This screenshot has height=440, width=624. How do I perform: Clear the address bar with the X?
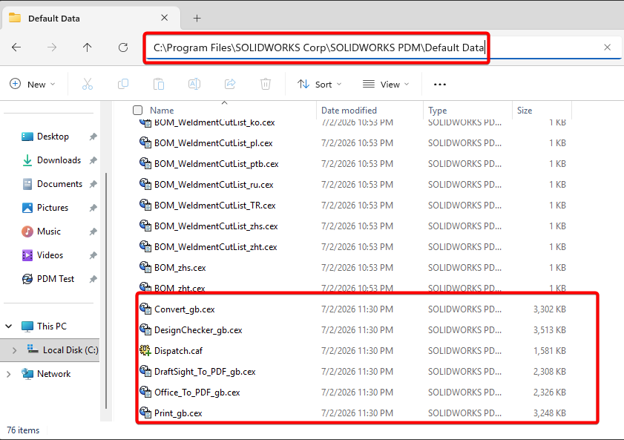click(x=607, y=47)
